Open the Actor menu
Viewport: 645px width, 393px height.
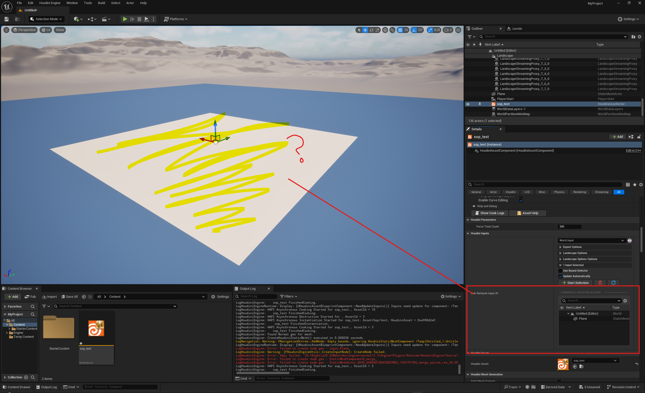tap(130, 3)
